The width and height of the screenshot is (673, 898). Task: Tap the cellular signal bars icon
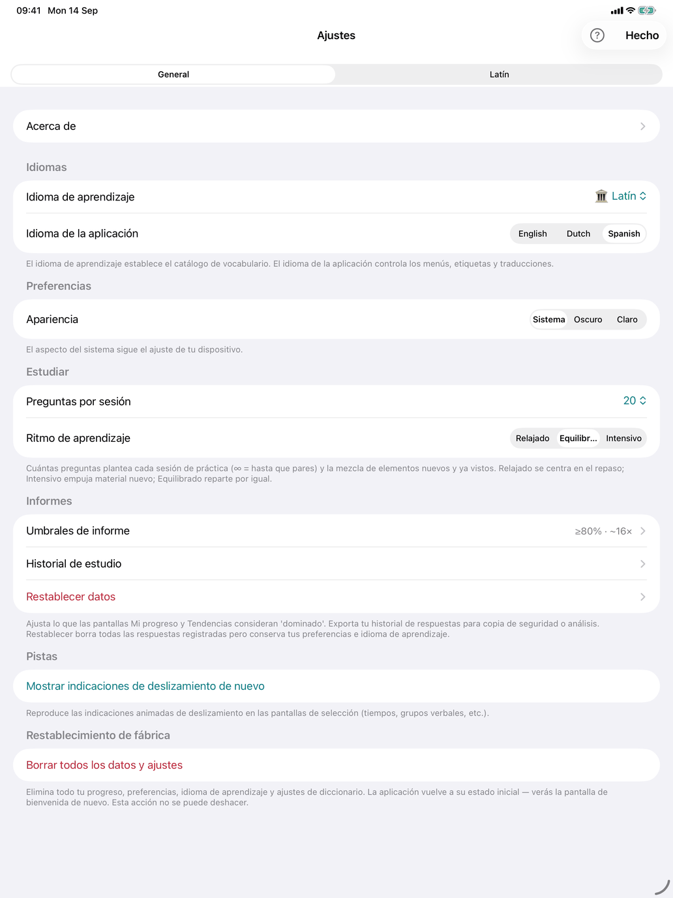click(617, 10)
